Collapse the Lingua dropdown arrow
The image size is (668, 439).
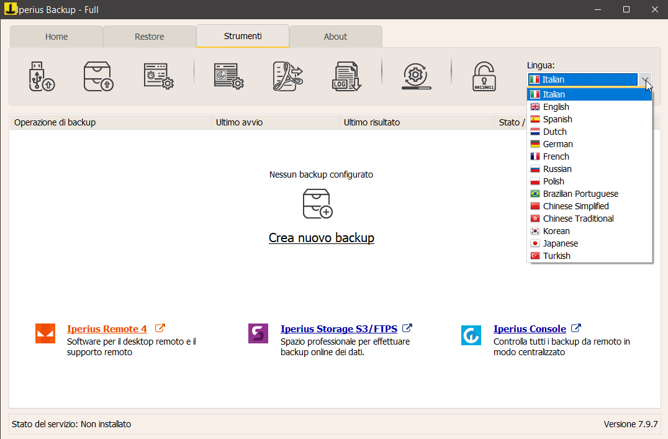click(645, 79)
